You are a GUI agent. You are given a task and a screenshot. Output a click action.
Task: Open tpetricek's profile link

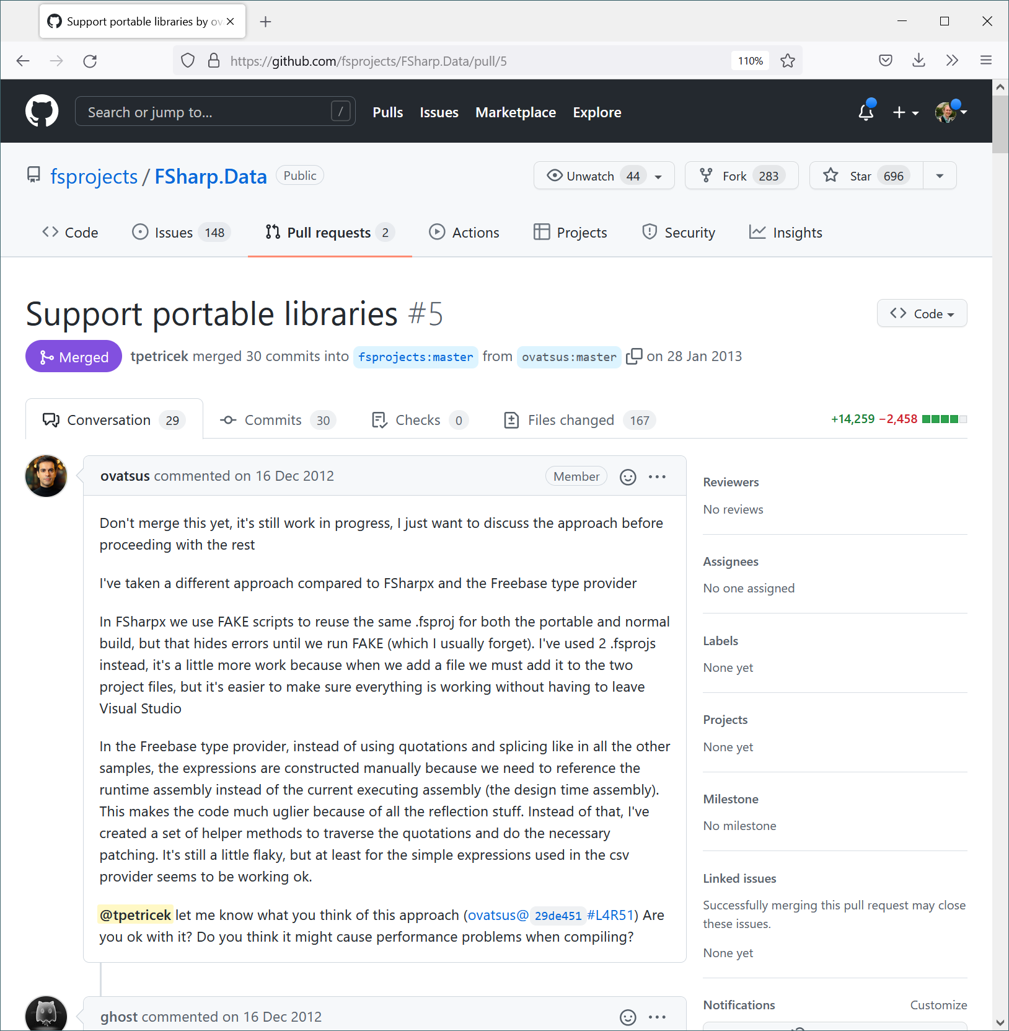pyautogui.click(x=159, y=357)
